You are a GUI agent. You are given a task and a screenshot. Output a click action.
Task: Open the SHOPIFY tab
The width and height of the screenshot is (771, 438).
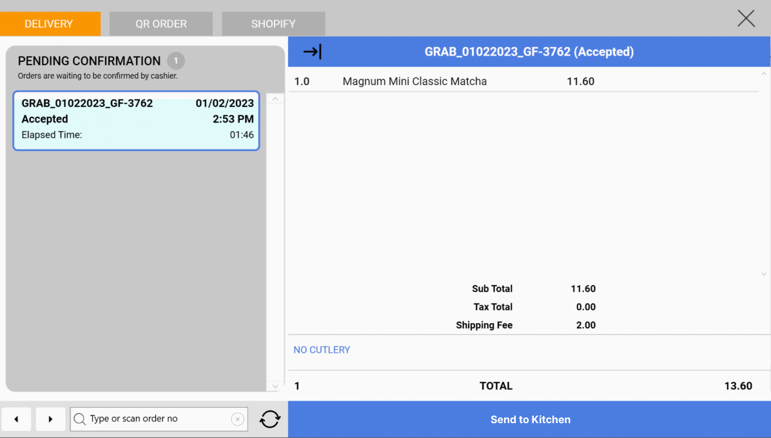click(273, 24)
